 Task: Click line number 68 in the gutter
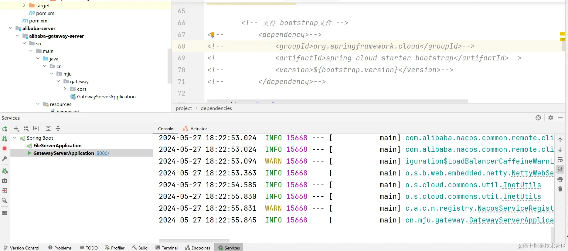(182, 46)
